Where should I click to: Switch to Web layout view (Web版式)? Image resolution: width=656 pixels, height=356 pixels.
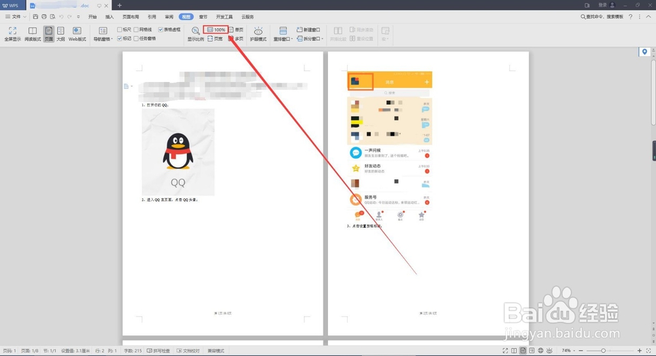(77, 34)
